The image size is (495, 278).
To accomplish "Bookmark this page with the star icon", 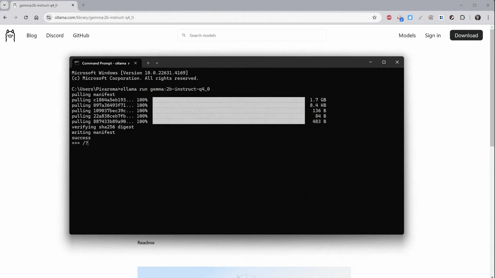I will (x=374, y=18).
